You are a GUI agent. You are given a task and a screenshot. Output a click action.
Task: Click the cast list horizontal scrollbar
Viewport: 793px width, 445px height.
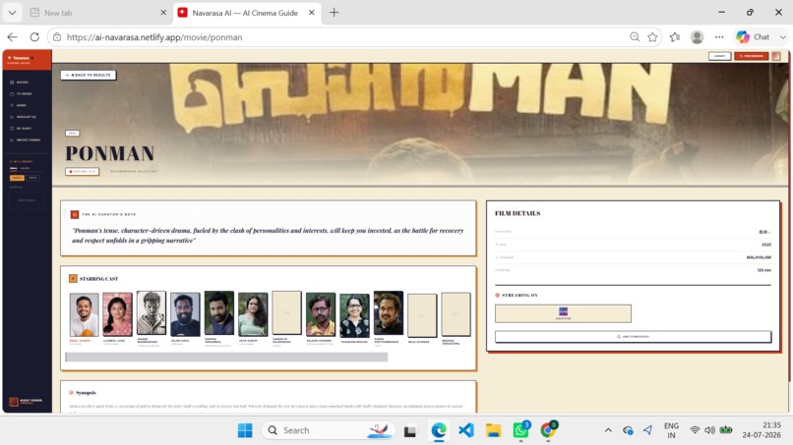(226, 358)
